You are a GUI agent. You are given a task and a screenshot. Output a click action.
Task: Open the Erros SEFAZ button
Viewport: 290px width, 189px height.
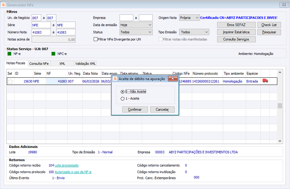(236, 25)
